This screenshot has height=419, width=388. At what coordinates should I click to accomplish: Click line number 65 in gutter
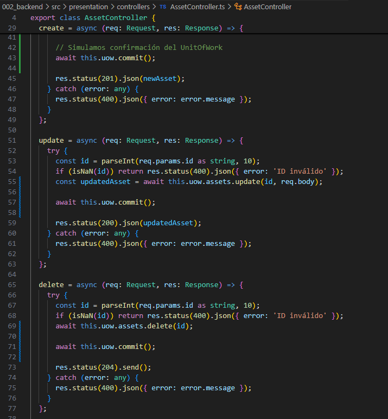point(12,284)
